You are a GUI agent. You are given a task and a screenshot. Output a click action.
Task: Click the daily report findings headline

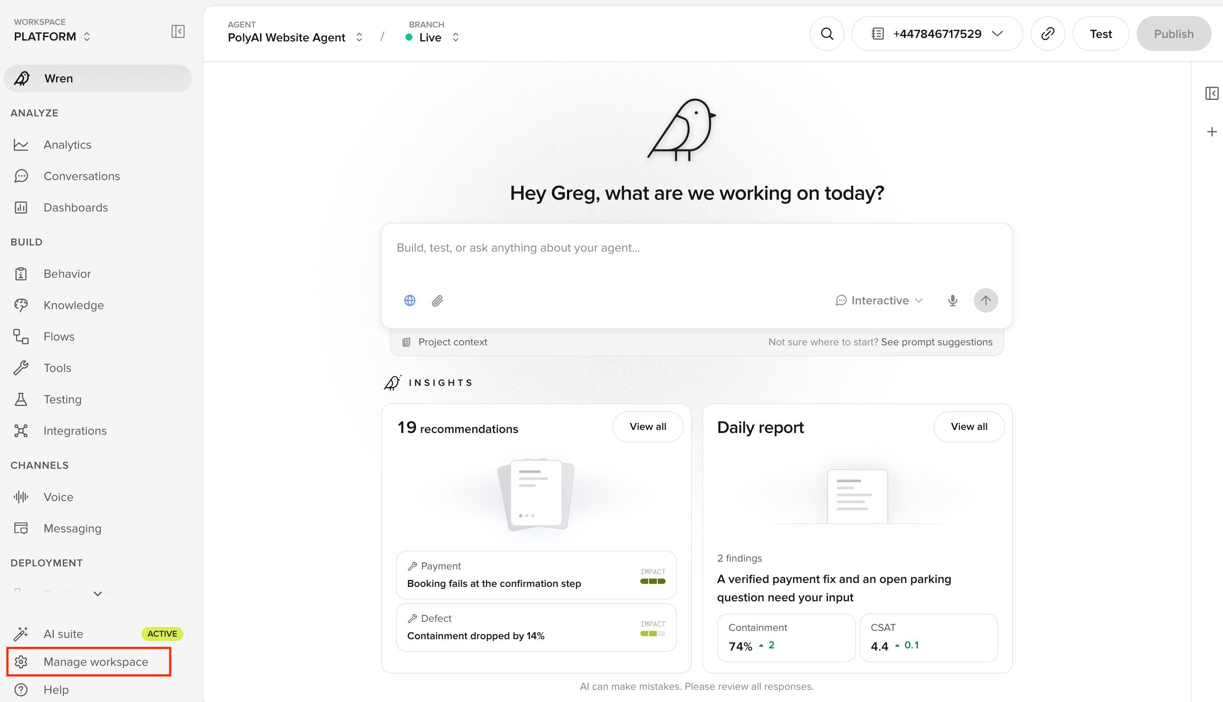point(834,588)
